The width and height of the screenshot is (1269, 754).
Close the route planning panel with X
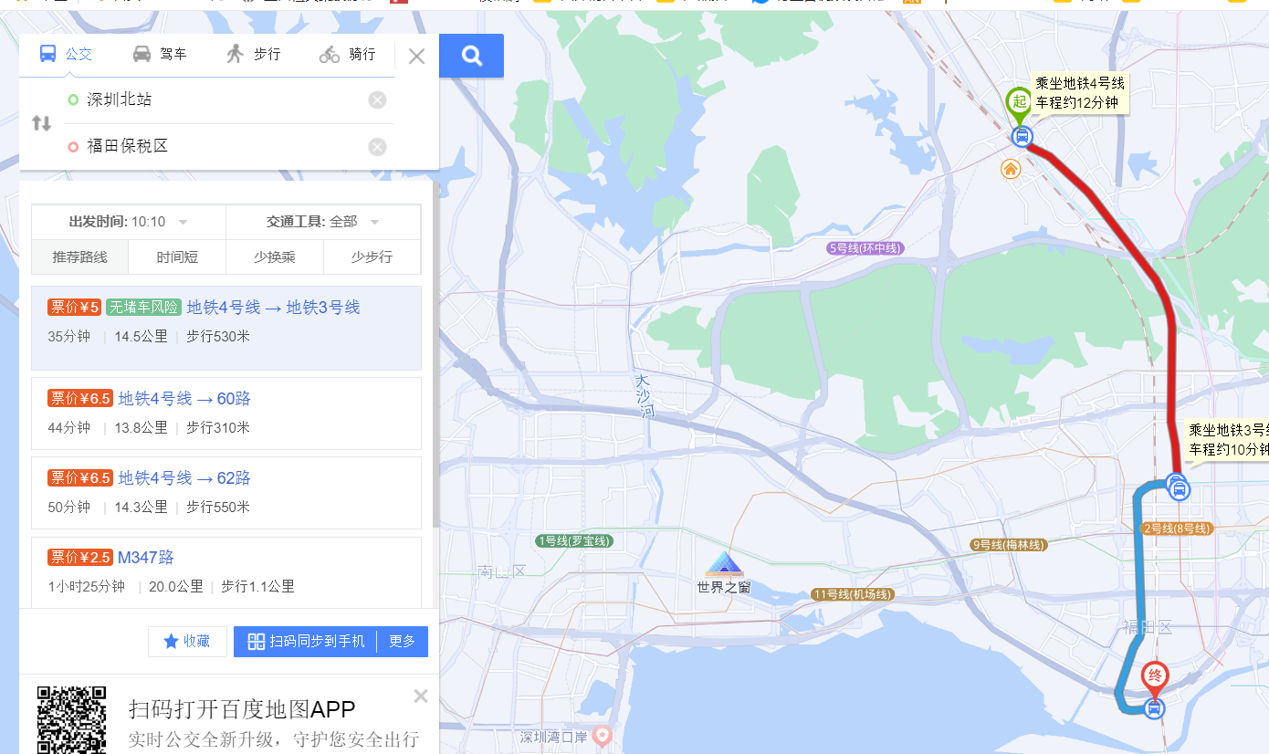tap(416, 57)
